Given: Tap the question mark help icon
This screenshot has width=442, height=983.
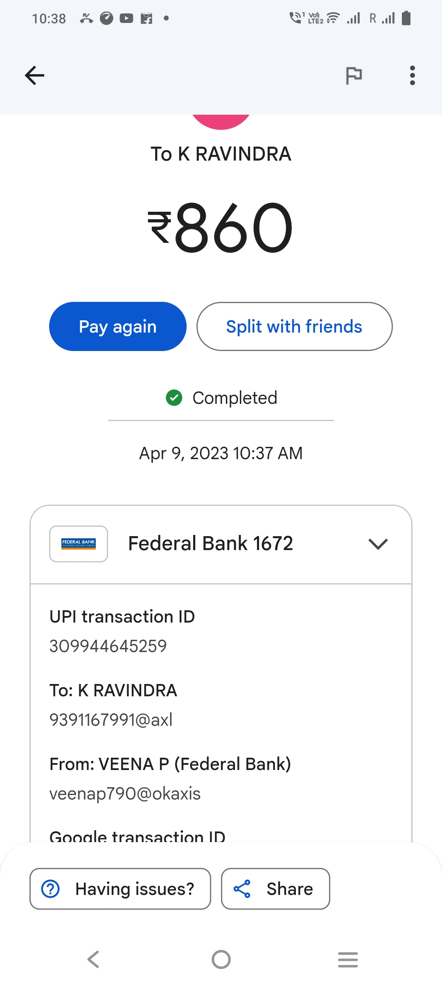Looking at the screenshot, I should 51,889.
